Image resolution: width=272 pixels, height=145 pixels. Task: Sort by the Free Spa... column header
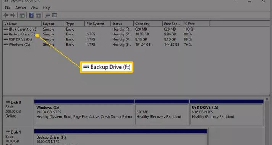[x=172, y=24]
